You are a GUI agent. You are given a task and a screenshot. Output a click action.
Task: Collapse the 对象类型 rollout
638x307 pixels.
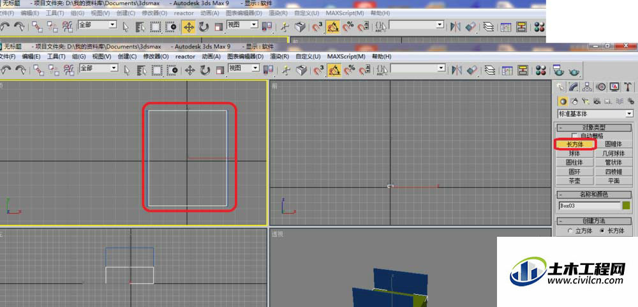coord(594,128)
